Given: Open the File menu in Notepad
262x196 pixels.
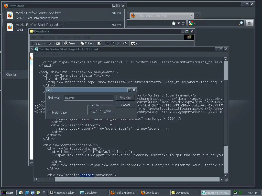Looking at the screenshot, I should coord(37,54).
